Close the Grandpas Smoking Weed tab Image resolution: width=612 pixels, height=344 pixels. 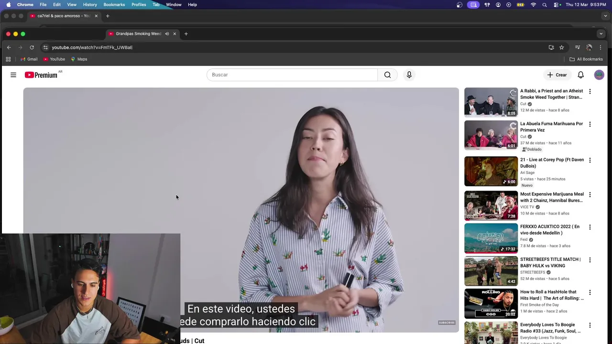point(175,34)
